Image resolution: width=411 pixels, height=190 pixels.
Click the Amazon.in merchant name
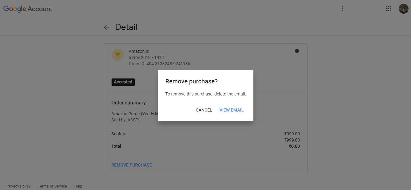pos(139,51)
